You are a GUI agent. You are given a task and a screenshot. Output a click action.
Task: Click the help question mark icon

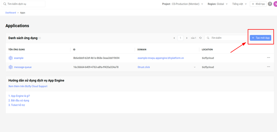point(270,4)
